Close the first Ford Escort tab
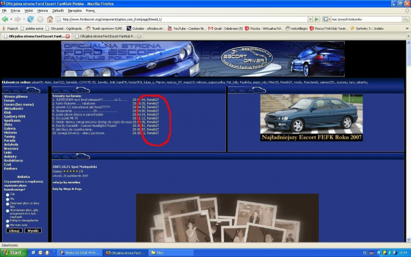 (68, 37)
